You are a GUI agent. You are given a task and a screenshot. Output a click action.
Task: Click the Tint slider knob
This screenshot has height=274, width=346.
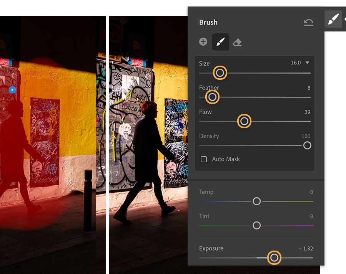pyautogui.click(x=257, y=225)
